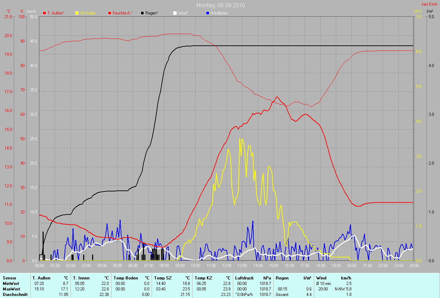
Task: Click the 'Jarz Erich' label
Action: point(430,4)
